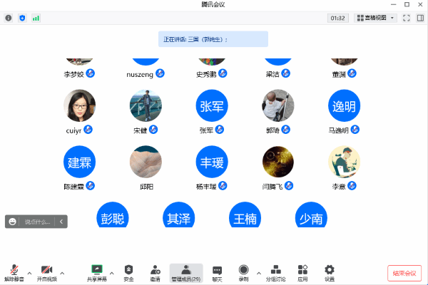
Task: Unmute the microphone in the bottom toolbar
Action: (14, 271)
